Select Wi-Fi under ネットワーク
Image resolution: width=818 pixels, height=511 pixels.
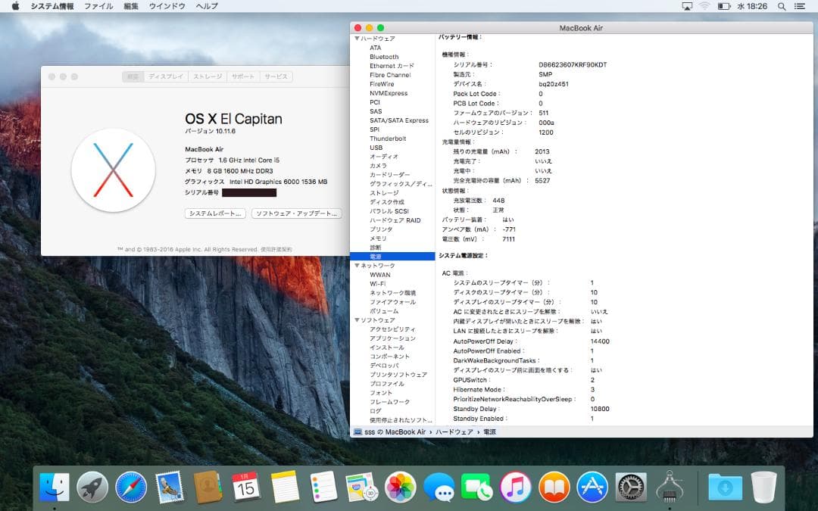378,284
